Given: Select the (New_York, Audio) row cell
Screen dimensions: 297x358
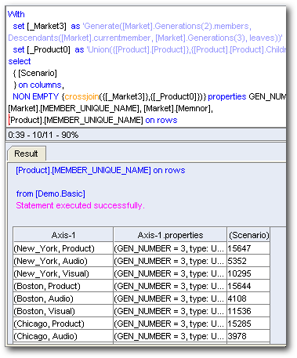Looking at the screenshot, I should click(x=63, y=261).
